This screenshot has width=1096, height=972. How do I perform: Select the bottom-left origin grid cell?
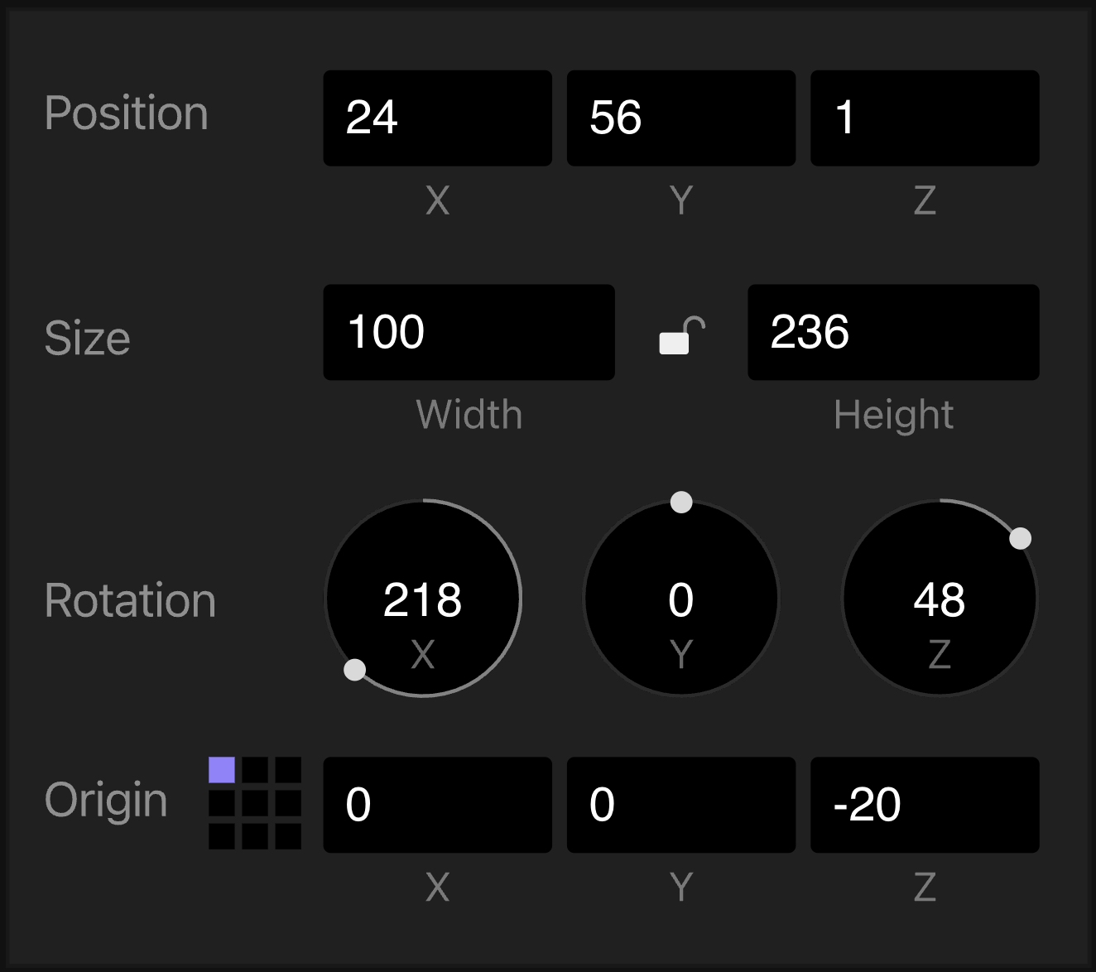222,836
